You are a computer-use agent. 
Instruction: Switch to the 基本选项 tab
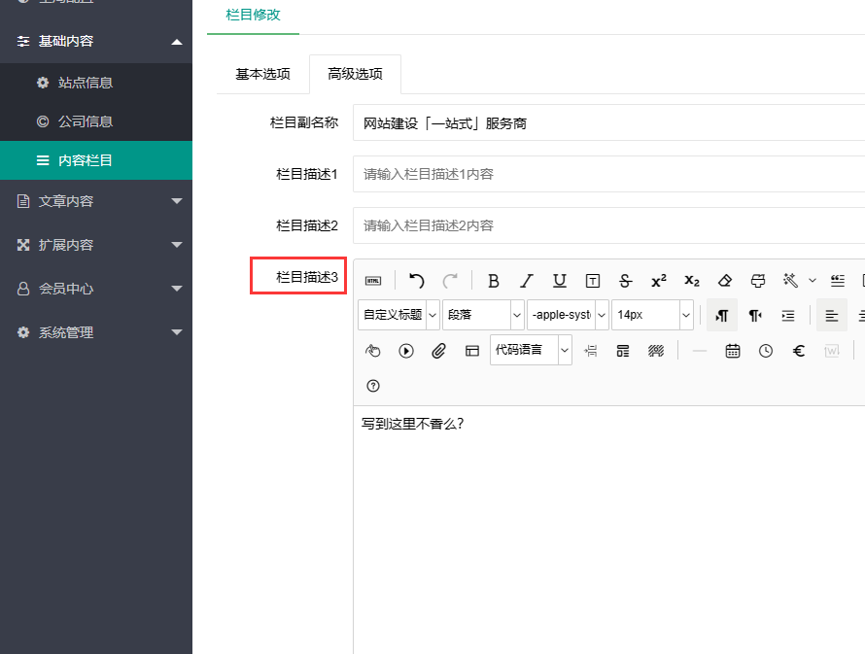tap(260, 73)
